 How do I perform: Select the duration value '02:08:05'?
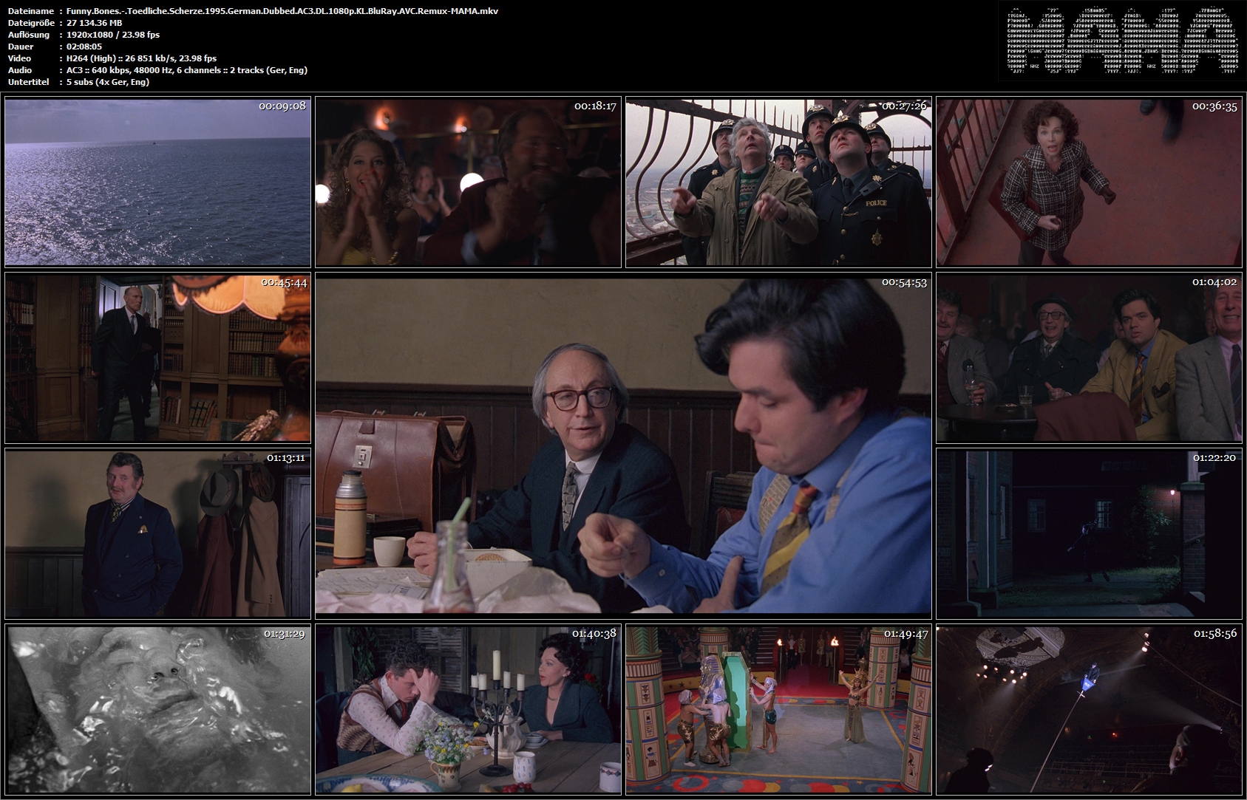click(x=84, y=47)
